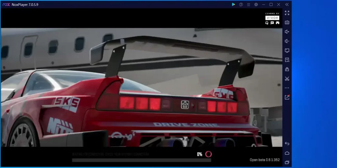Image resolution: width=337 pixels, height=168 pixels.
Task: Click the Open beta 0.6.1.352 version text
Action: (x=265, y=160)
